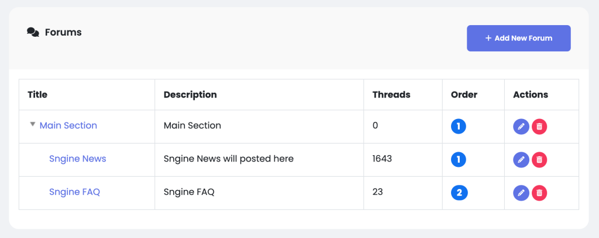This screenshot has height=238, width=599.
Task: Collapse the Main Section tree arrow
Action: point(33,124)
